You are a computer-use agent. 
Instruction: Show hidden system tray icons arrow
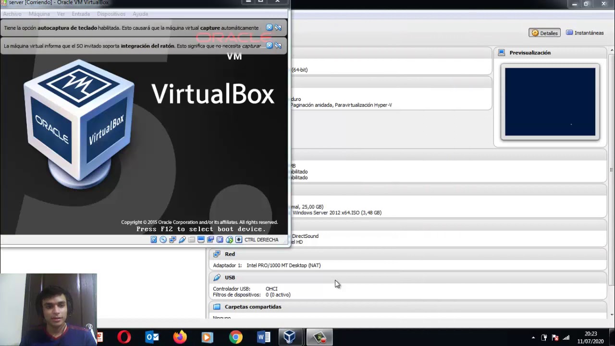533,337
